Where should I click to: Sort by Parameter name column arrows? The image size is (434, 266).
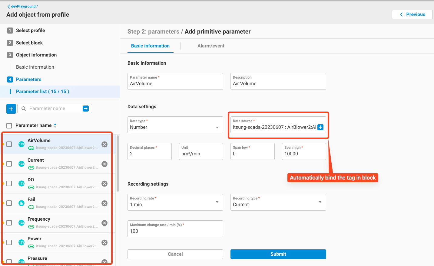pyautogui.click(x=55, y=125)
